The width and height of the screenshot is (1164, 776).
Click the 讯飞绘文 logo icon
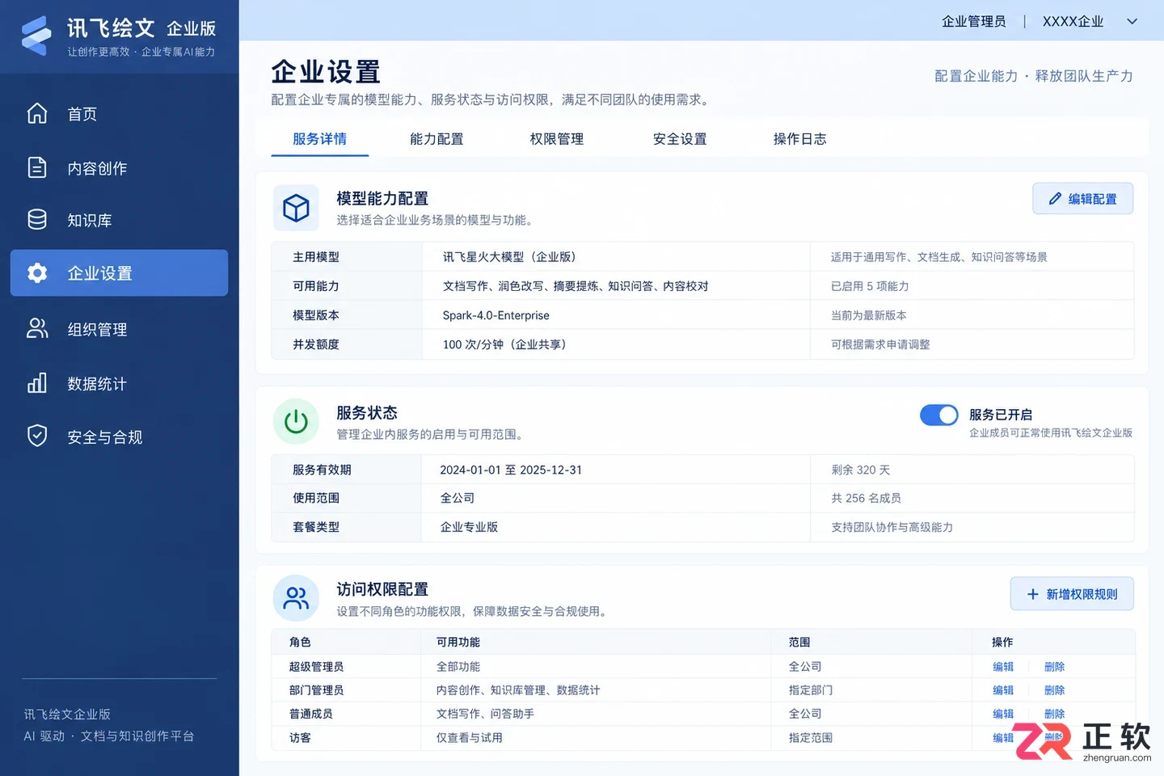point(36,36)
